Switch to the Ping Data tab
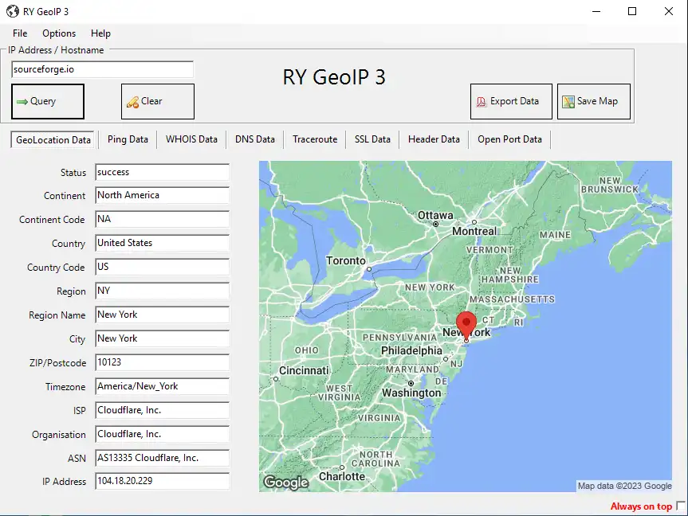Viewport: 688px width, 516px height. (x=128, y=139)
